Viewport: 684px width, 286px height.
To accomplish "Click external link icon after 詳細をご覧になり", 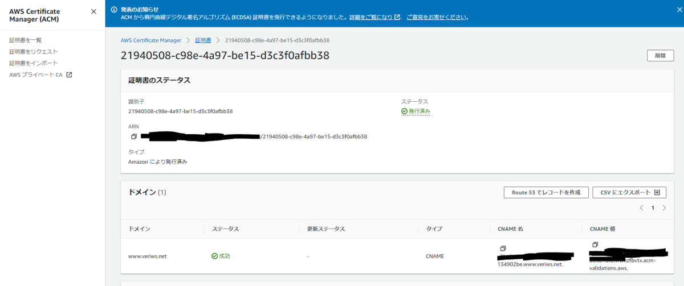I will [x=397, y=17].
